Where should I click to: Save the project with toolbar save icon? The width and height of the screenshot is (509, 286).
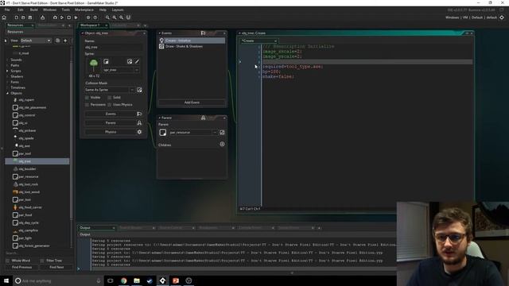(x=30, y=17)
